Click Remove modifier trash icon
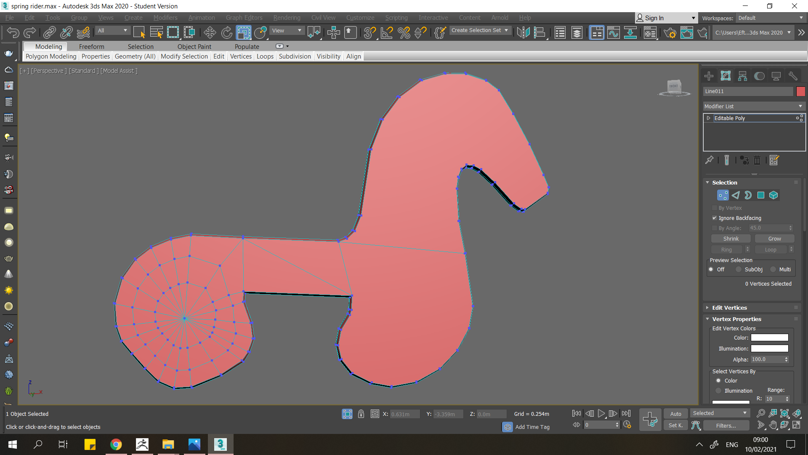 tap(757, 160)
